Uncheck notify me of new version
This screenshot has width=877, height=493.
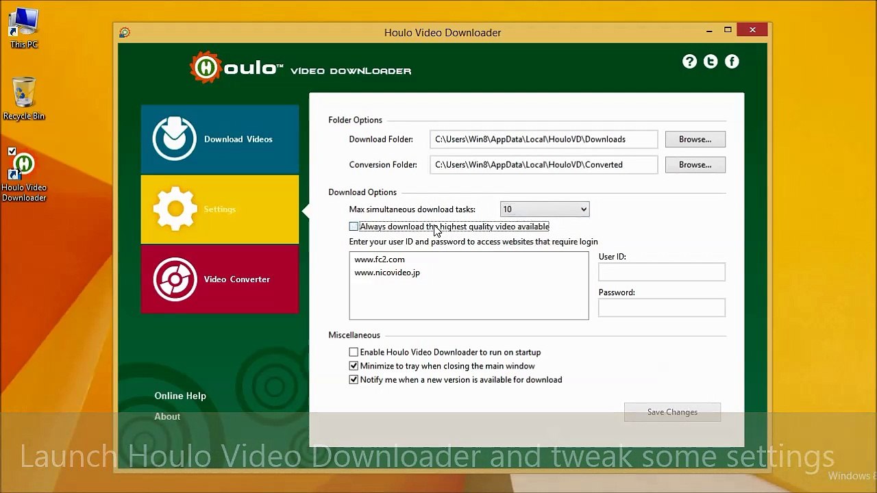[x=354, y=379]
